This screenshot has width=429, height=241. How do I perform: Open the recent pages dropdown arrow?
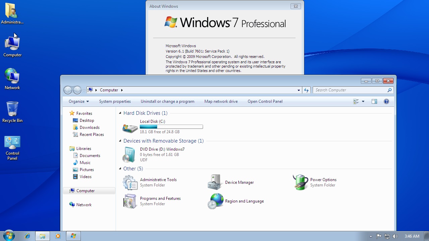click(84, 90)
